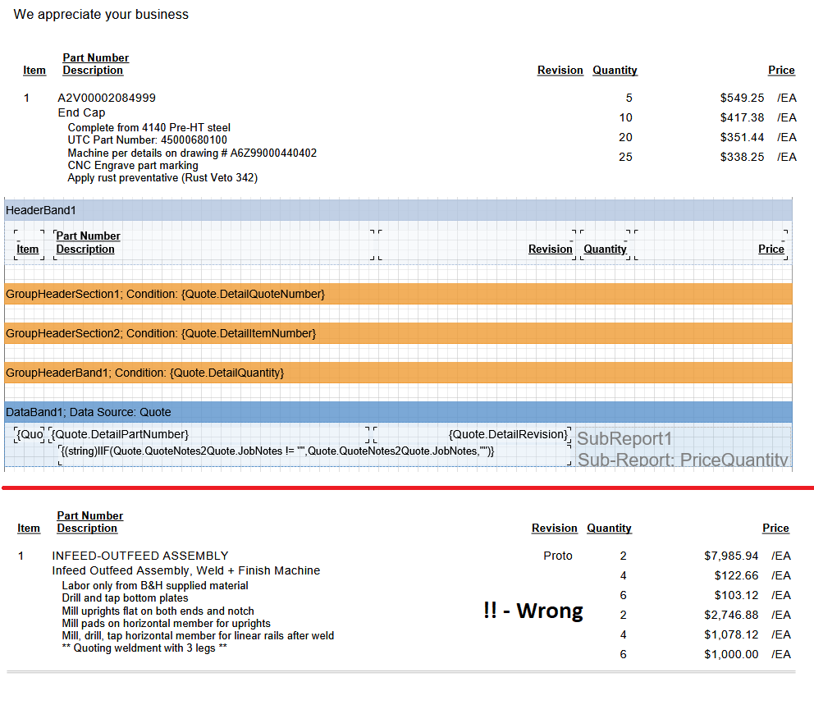
Task: Select the GroupHeaderBand1 Quote.DetailQuantity band
Action: tap(398, 373)
